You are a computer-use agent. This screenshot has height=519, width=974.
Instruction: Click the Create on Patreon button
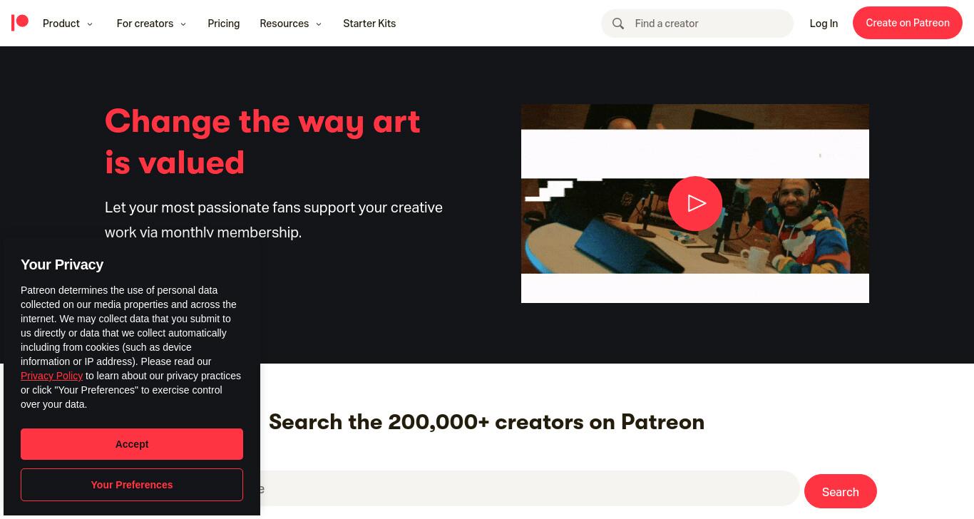[x=908, y=23]
